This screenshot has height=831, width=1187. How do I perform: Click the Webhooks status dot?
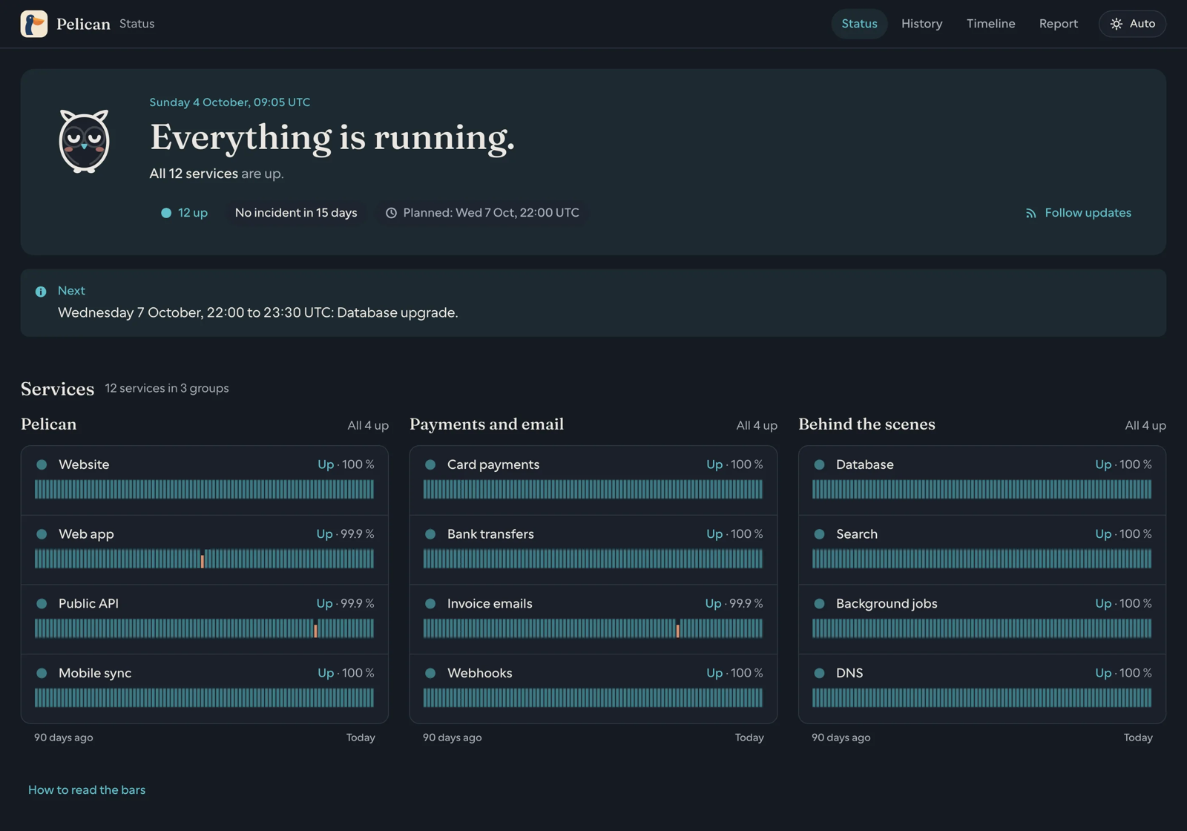[x=430, y=673]
